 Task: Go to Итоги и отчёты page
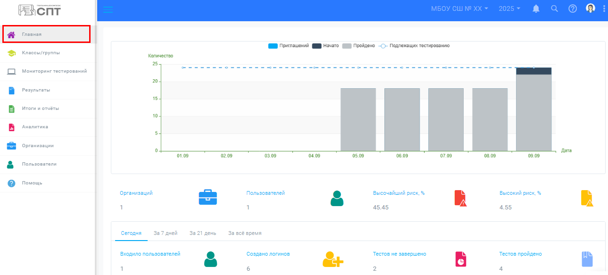tap(41, 108)
